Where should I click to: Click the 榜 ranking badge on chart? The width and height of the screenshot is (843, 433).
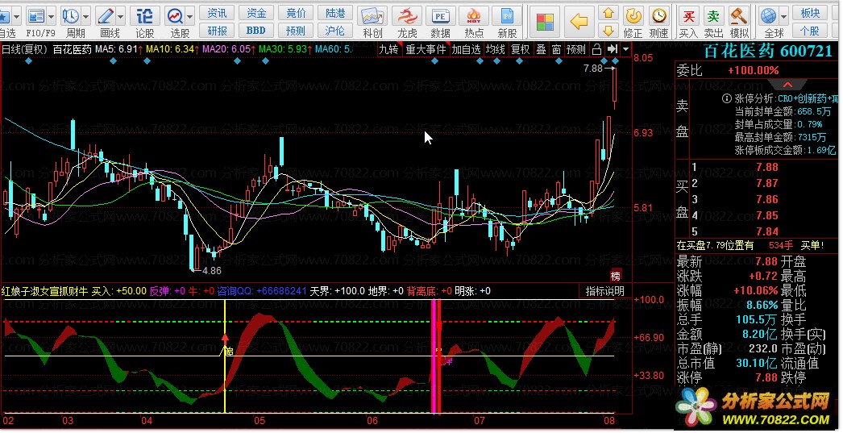(616, 276)
